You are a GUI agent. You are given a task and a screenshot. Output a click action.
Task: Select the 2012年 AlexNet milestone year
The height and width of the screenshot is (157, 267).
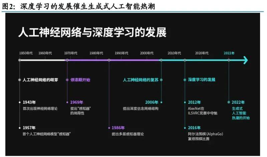(194, 102)
